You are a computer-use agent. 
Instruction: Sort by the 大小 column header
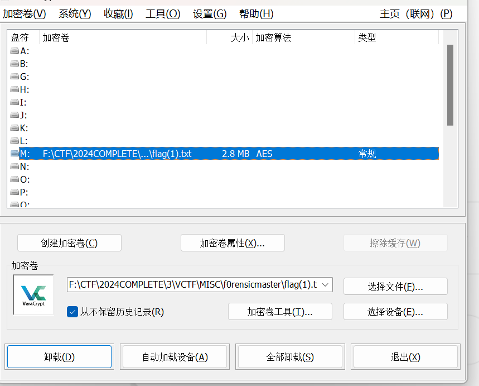click(230, 37)
